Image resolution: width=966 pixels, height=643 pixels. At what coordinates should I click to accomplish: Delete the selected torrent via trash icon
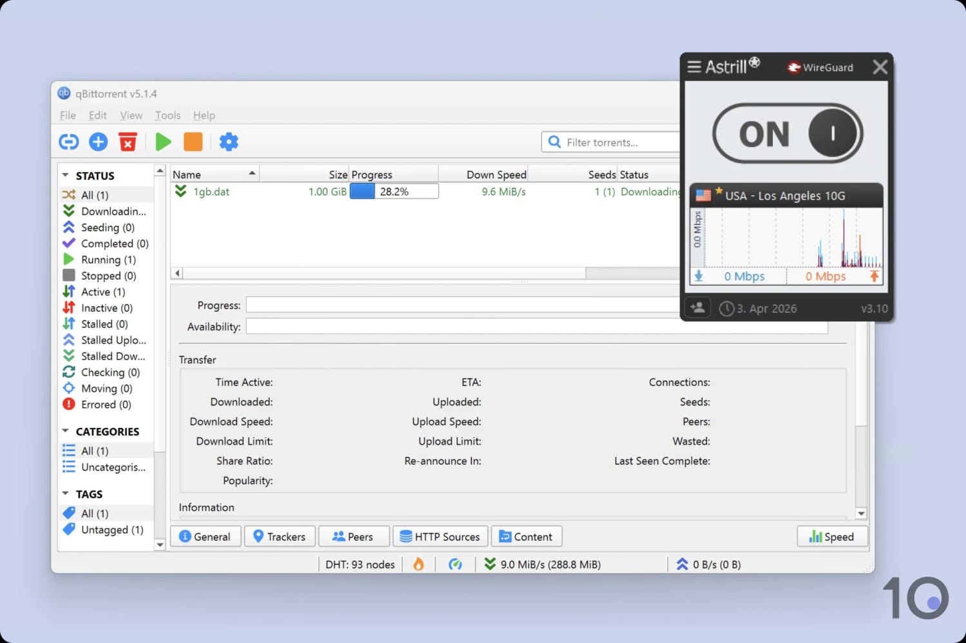pyautogui.click(x=128, y=142)
